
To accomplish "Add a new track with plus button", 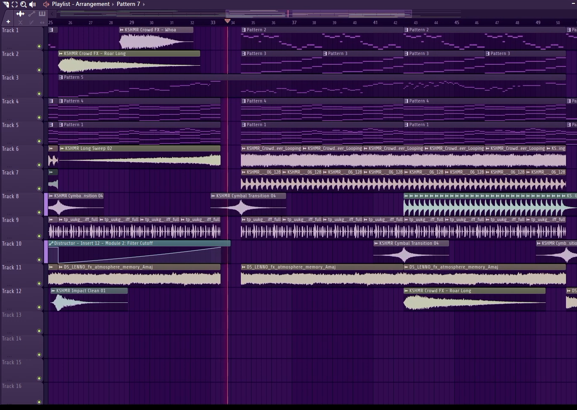I will [8, 22].
